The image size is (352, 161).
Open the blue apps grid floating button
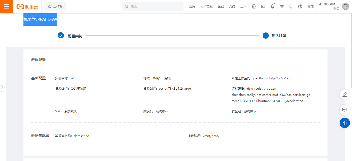click(x=345, y=123)
